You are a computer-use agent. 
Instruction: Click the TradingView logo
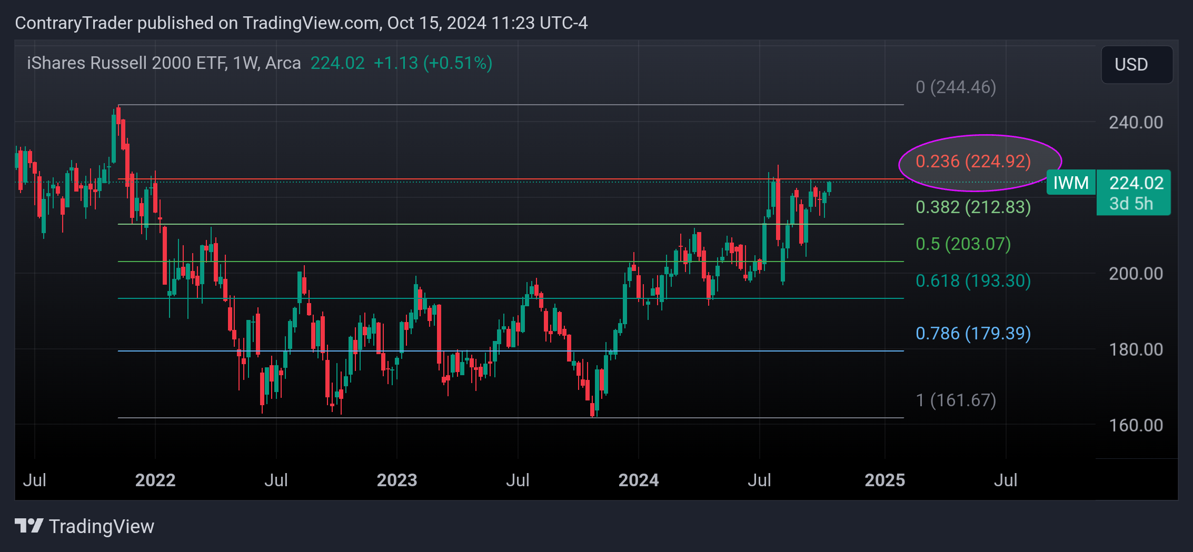point(28,526)
